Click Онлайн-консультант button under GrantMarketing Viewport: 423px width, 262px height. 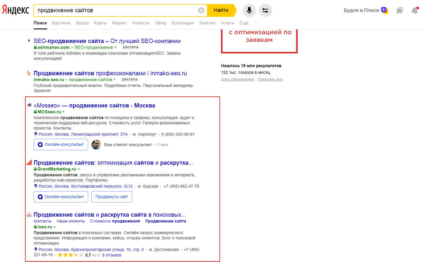tap(61, 196)
